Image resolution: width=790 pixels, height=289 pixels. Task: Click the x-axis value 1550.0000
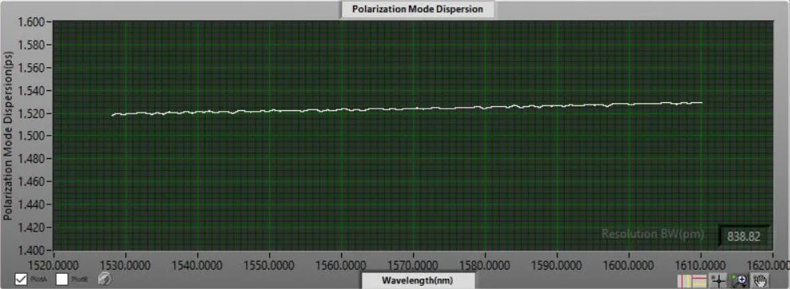[x=269, y=264]
